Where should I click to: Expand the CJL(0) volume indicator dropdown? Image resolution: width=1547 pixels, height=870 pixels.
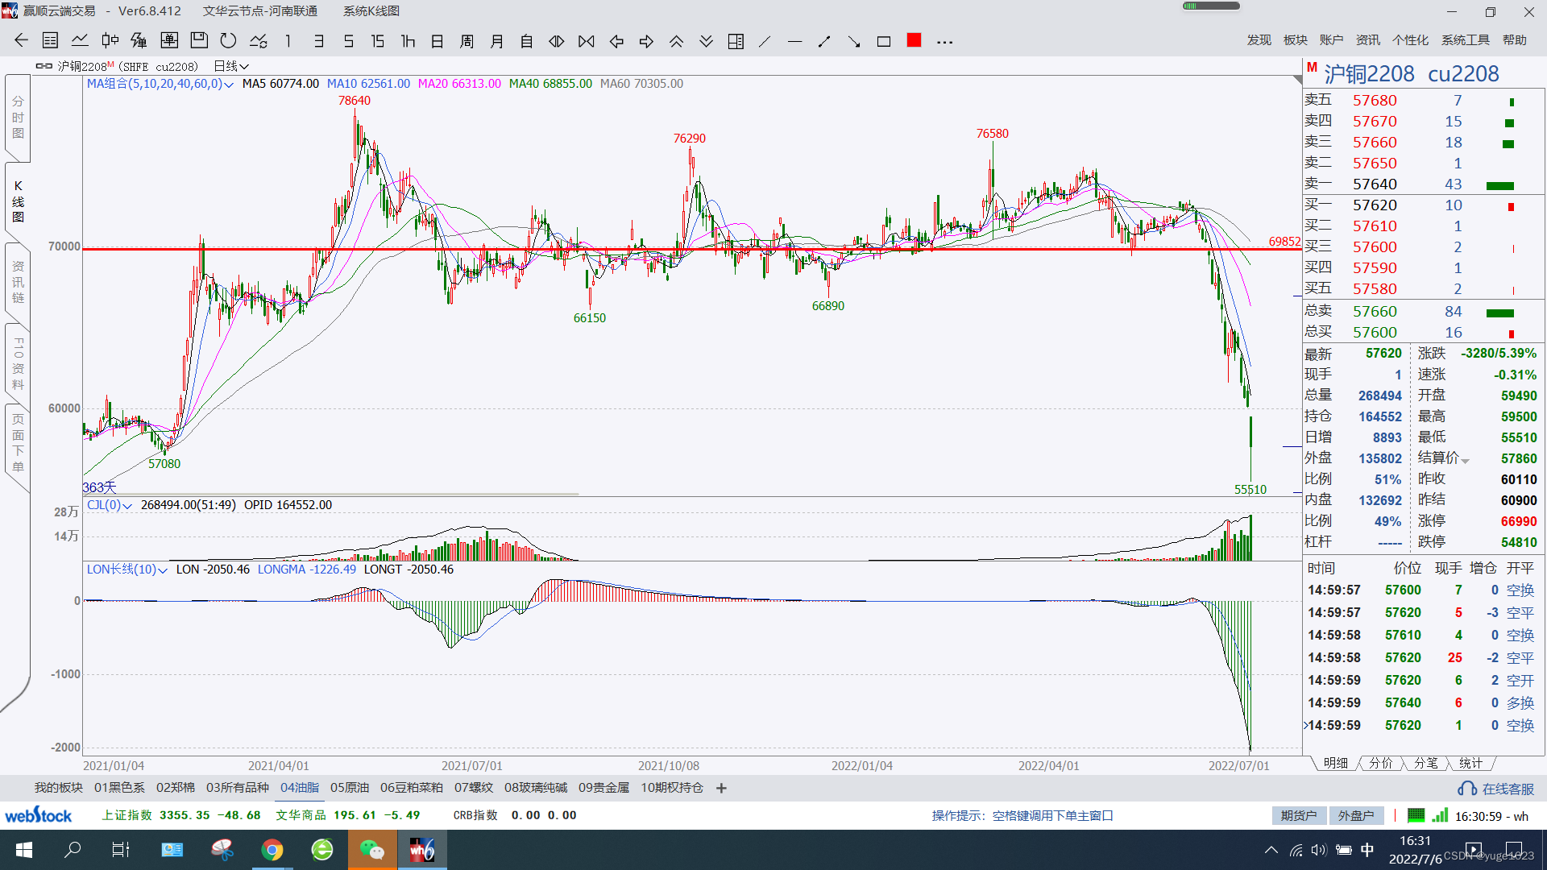click(x=127, y=506)
